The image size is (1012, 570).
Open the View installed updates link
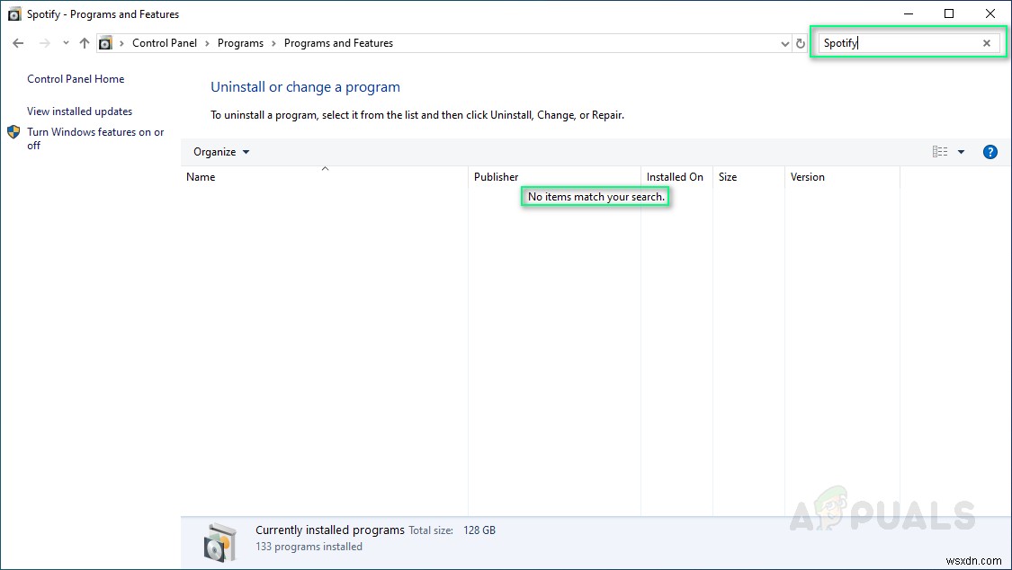pos(79,111)
